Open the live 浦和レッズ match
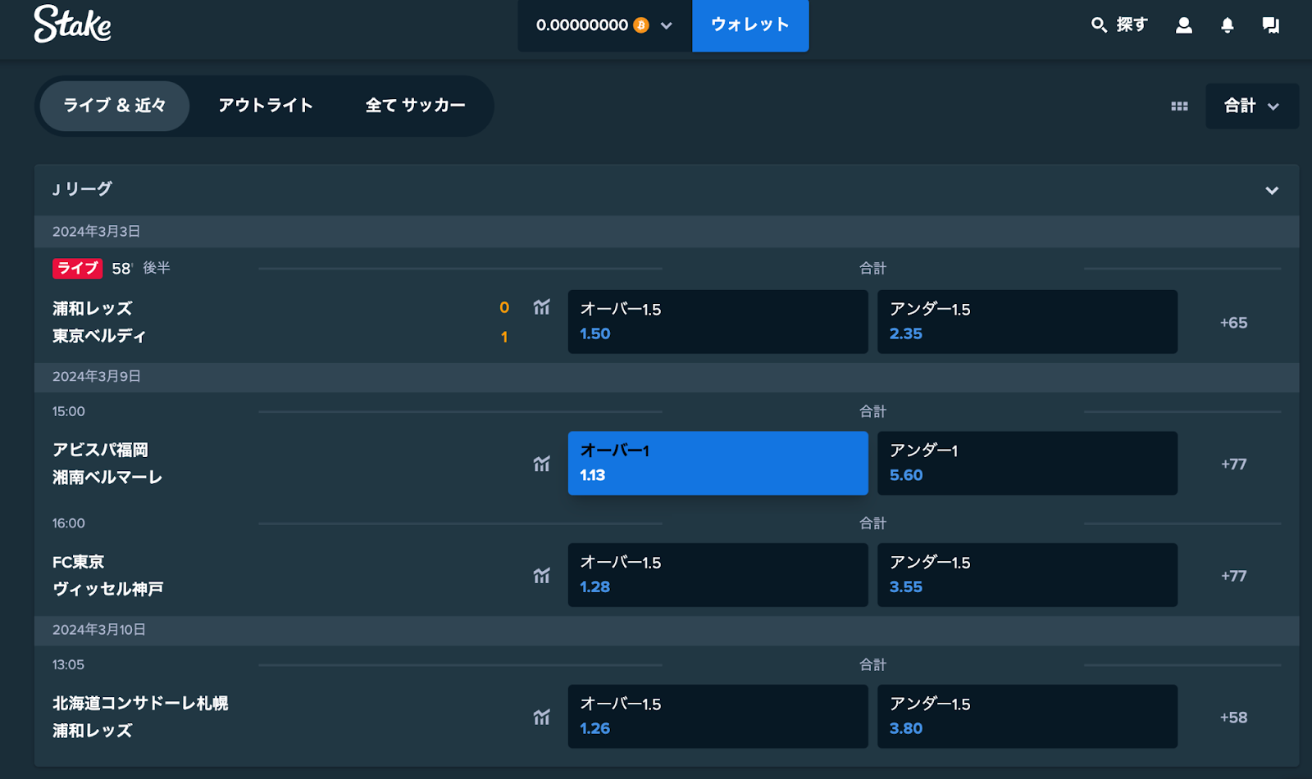The image size is (1312, 779). tap(93, 309)
